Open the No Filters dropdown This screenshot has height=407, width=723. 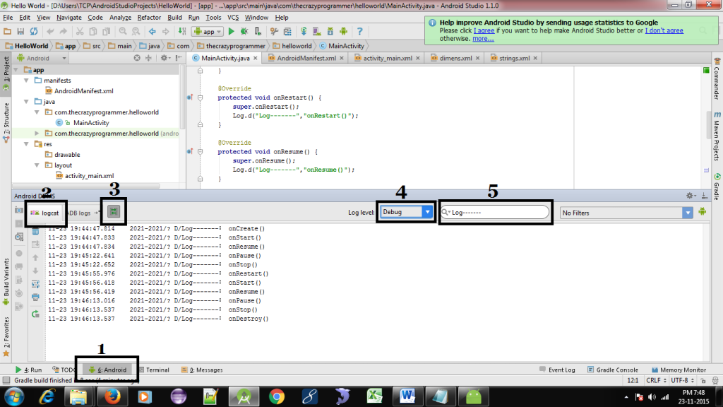coord(626,212)
